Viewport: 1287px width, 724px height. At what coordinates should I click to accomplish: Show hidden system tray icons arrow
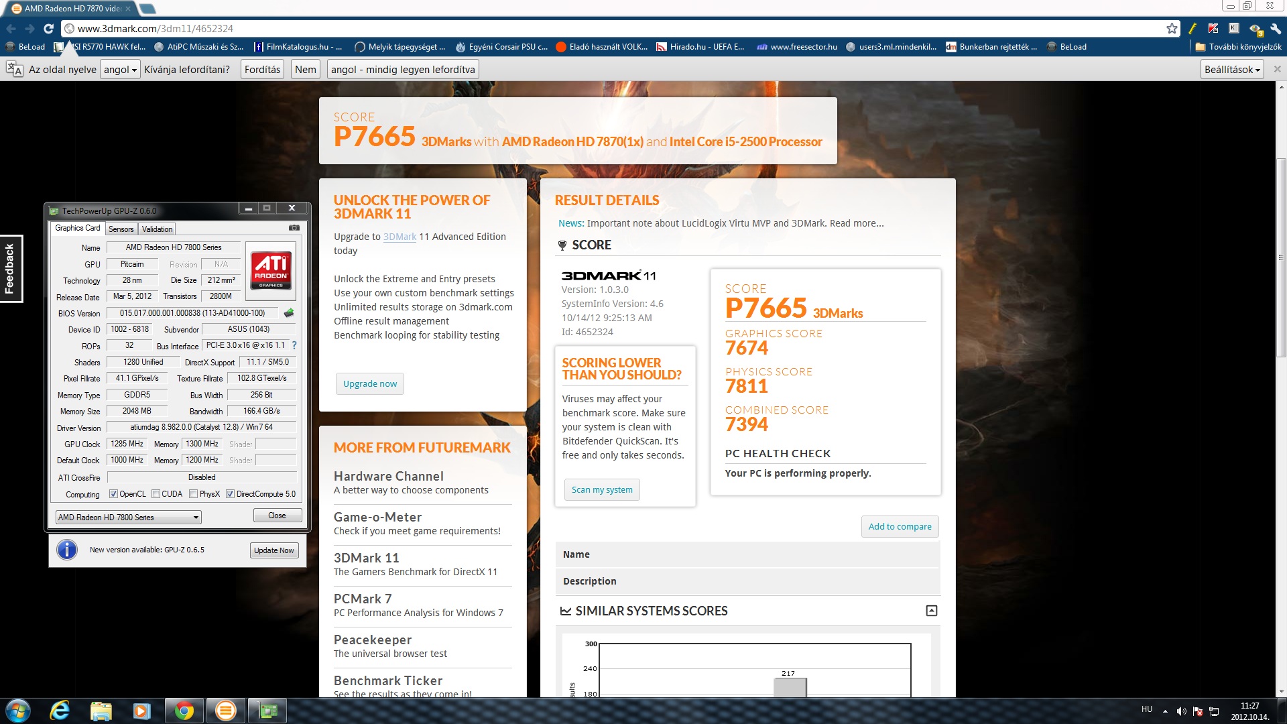coord(1165,711)
